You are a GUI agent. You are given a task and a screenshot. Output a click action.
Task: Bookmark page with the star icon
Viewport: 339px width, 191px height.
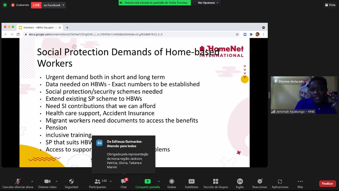click(237, 34)
